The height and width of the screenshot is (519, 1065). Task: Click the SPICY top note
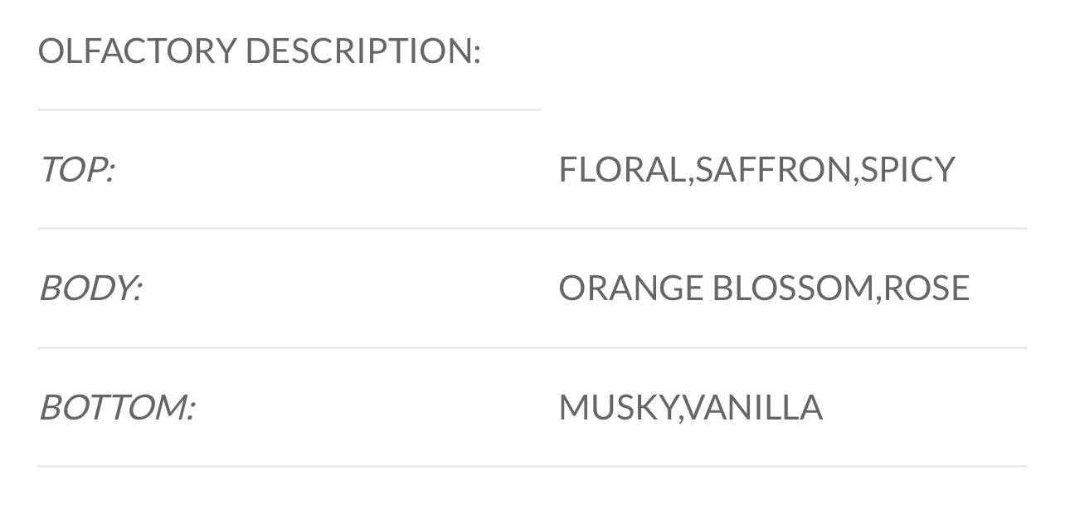click(x=908, y=169)
